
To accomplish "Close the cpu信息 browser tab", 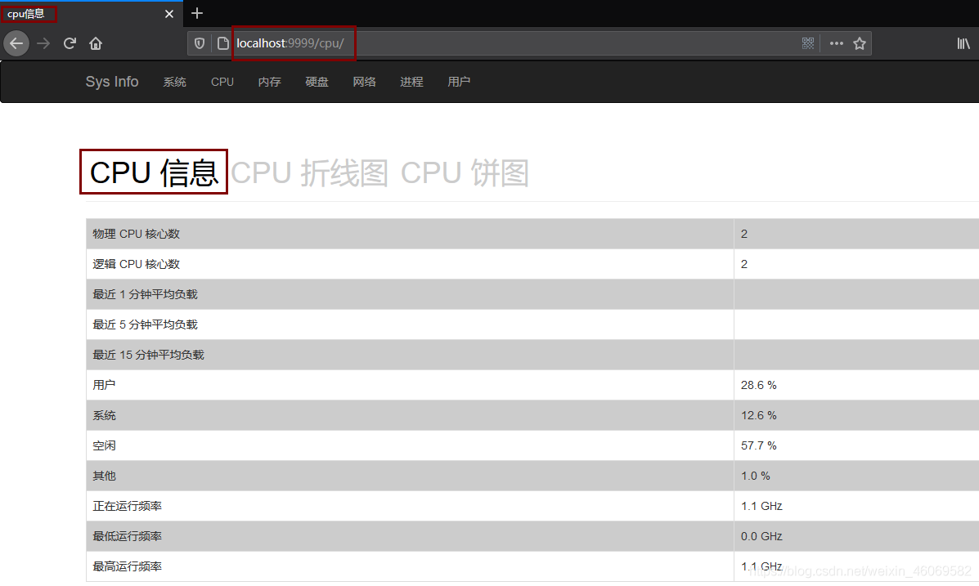I will pos(169,14).
